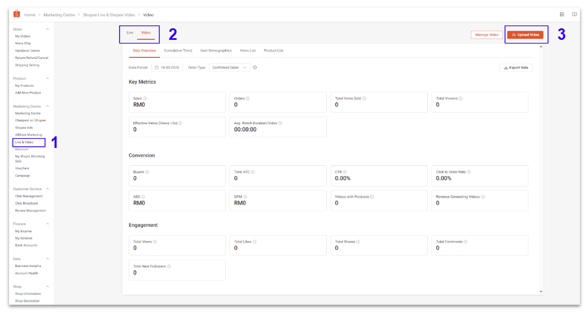587x312 pixels.
Task: Collapse the Order sidebar section
Action: tap(47, 29)
